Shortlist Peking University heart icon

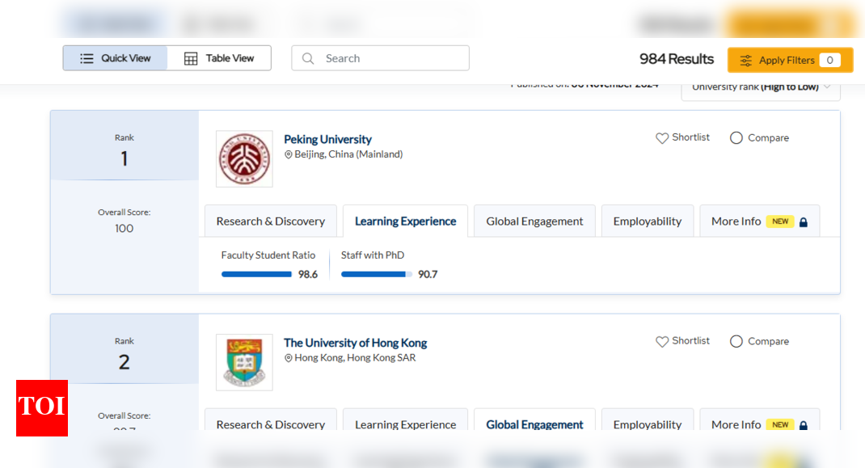tap(662, 138)
